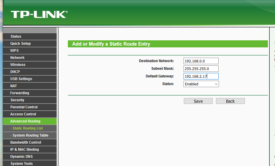Select Static Routing List submenu
Image resolution: width=275 pixels, height=166 pixels.
[x=30, y=128]
